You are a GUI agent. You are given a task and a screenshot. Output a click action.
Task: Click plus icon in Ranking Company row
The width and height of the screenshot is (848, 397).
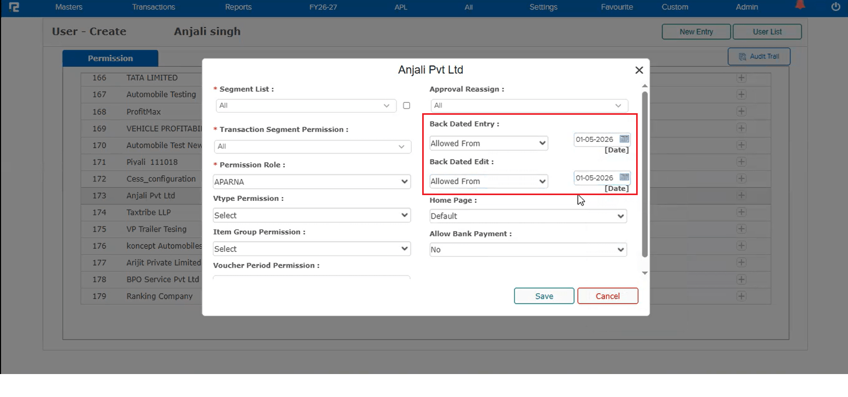[741, 296]
